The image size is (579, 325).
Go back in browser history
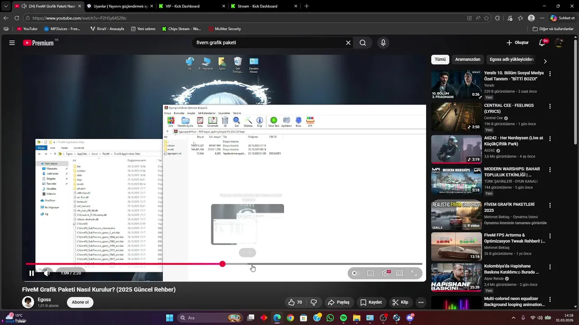6,18
